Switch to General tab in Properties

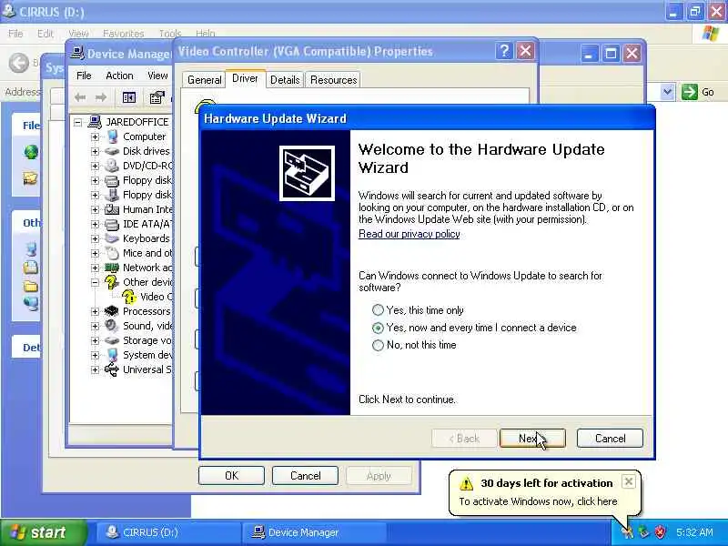click(204, 80)
